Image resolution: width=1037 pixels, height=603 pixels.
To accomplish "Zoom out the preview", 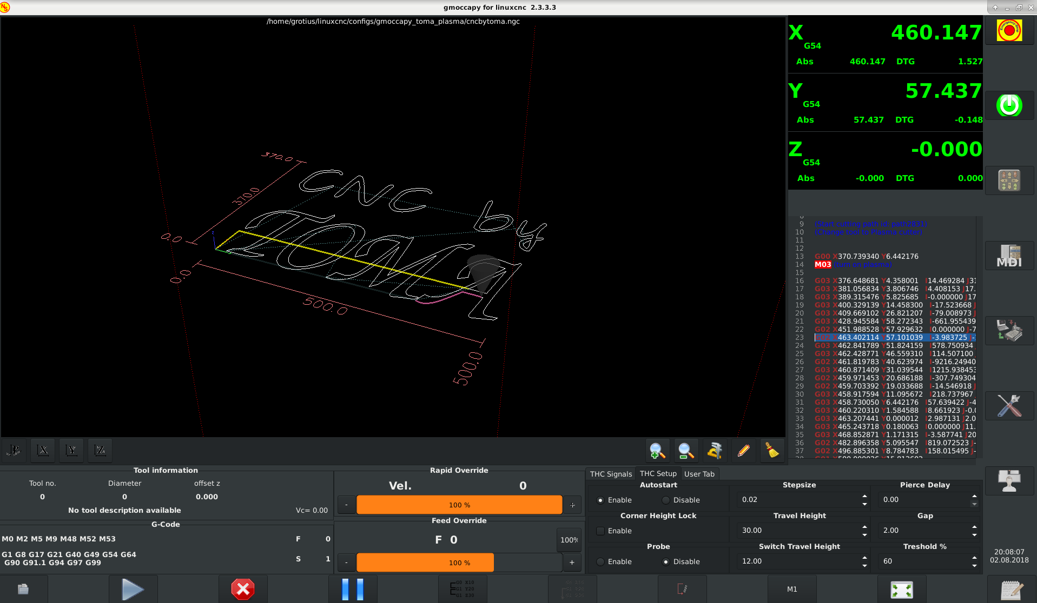I will (x=686, y=450).
